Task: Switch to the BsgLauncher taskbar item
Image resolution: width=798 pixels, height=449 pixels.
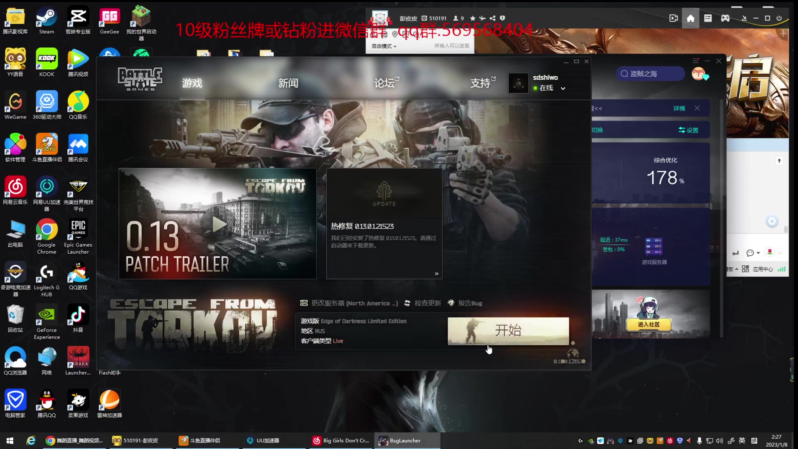Action: click(408, 441)
